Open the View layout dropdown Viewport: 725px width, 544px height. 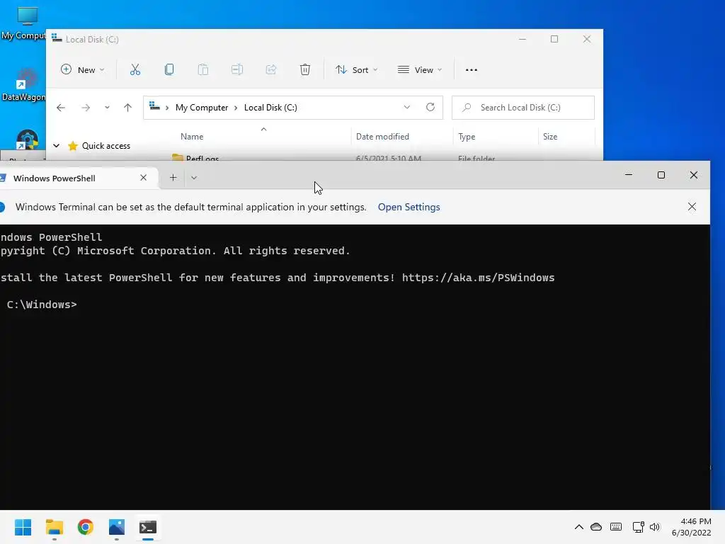[x=420, y=70]
